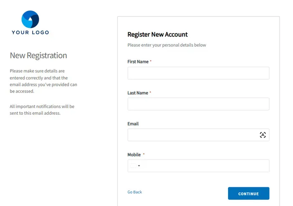The height and width of the screenshot is (206, 293).
Task: Click the blue circular logo icon
Action: pyautogui.click(x=30, y=19)
